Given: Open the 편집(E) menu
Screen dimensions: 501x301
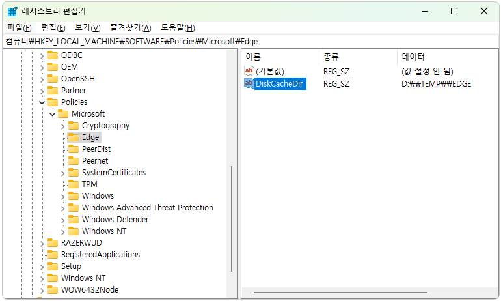Looking at the screenshot, I should coord(53,28).
